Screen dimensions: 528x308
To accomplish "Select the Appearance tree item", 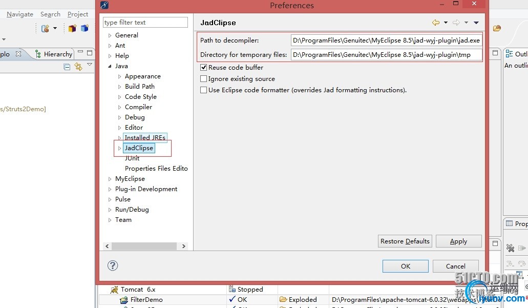I will click(x=143, y=76).
